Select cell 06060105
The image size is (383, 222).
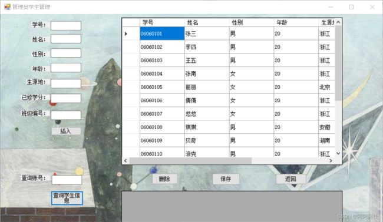(162, 87)
